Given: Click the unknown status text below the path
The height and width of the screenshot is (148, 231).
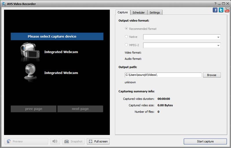Looking at the screenshot, I should pos(130,82).
